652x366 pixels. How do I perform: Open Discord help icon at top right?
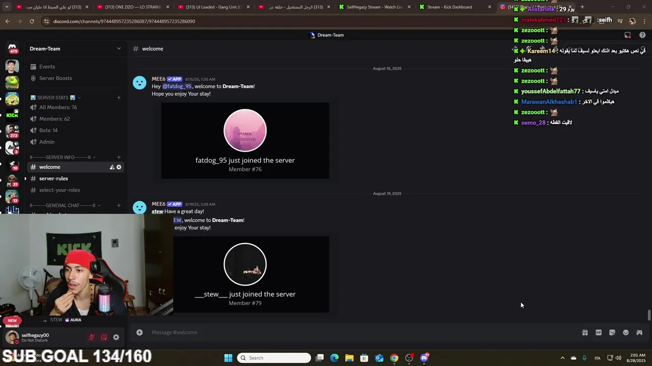pos(642,35)
